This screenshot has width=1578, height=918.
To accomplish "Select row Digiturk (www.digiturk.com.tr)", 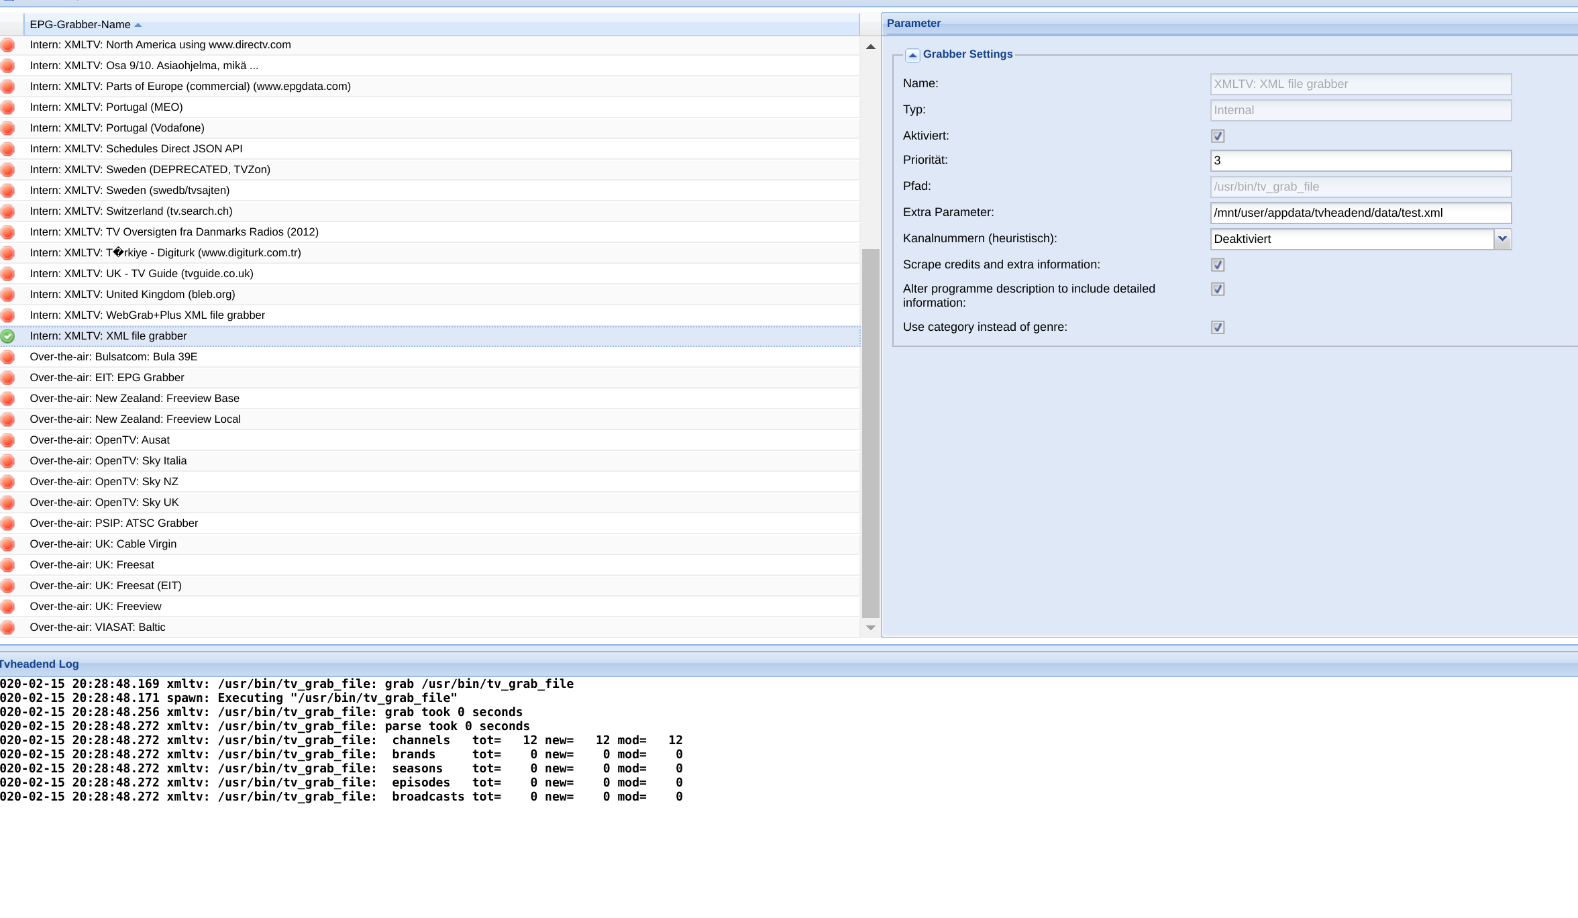I will tap(430, 253).
